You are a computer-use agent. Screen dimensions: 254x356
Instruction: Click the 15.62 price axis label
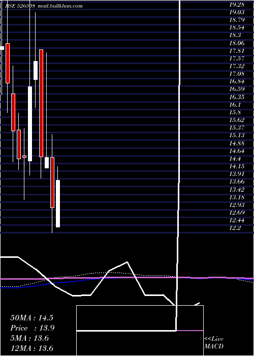click(237, 120)
